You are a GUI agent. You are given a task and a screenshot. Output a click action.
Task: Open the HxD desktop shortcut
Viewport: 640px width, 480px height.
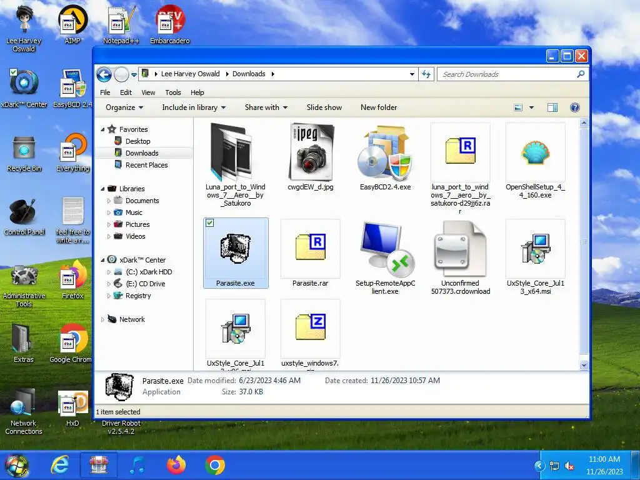pyautogui.click(x=72, y=408)
